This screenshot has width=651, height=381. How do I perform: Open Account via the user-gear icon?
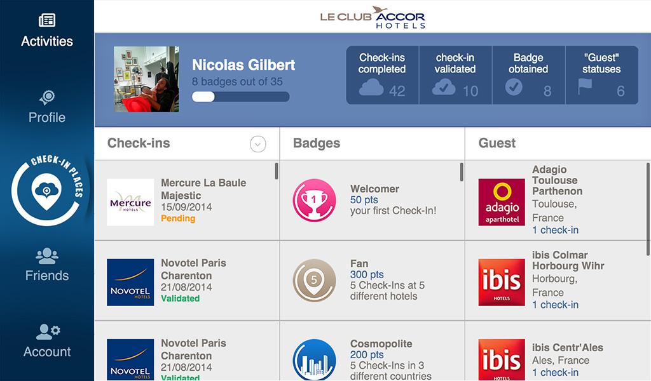pos(48,331)
